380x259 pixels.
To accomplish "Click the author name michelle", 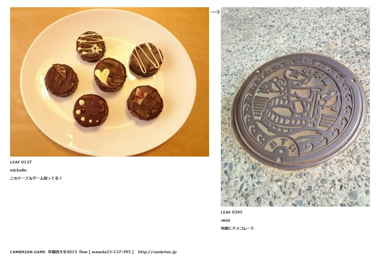I will pyautogui.click(x=18, y=170).
